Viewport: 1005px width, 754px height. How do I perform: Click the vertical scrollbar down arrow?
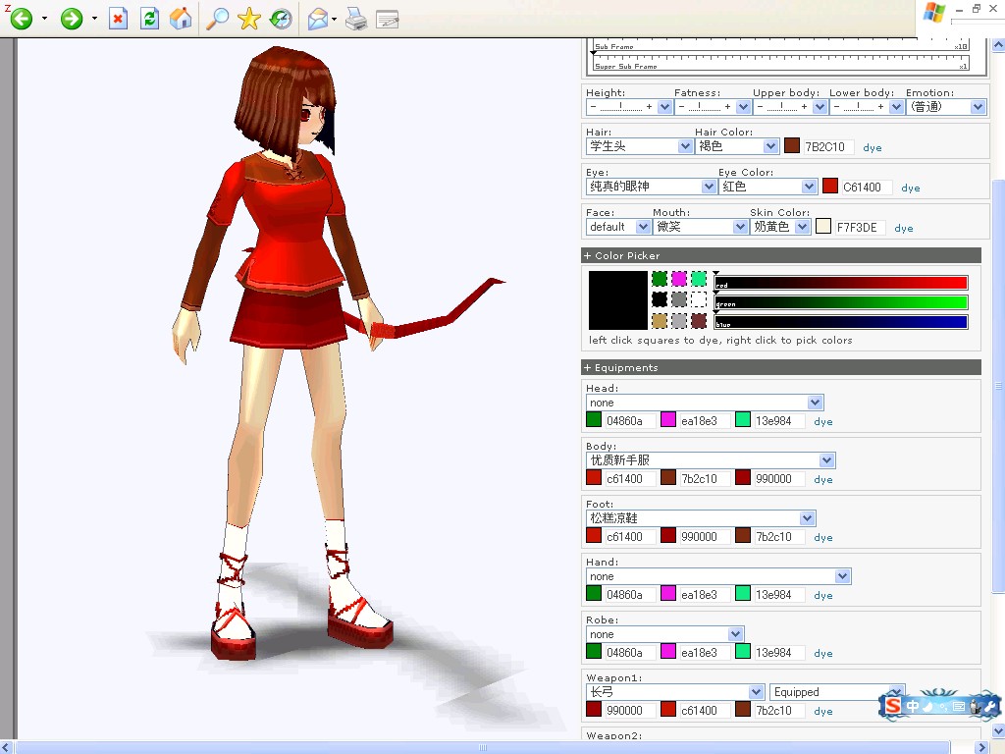click(998, 730)
